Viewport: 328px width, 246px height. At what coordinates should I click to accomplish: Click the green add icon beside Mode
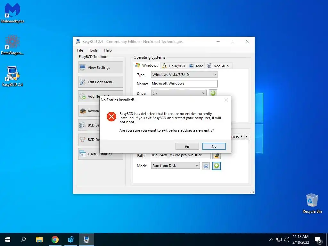217,166
